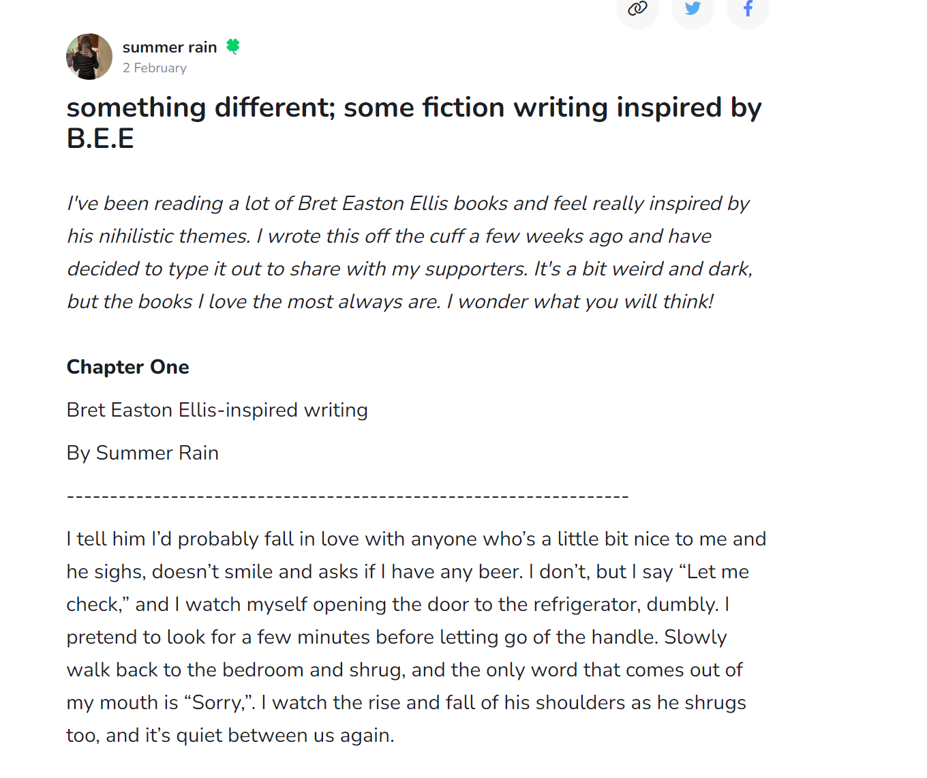The width and height of the screenshot is (927, 778).
Task: Click the "By Summer Rain" byline
Action: (x=142, y=453)
